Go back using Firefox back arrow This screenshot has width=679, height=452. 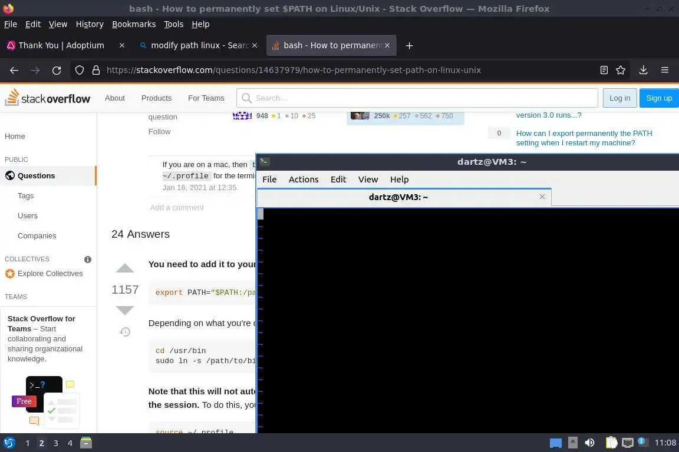tap(14, 70)
